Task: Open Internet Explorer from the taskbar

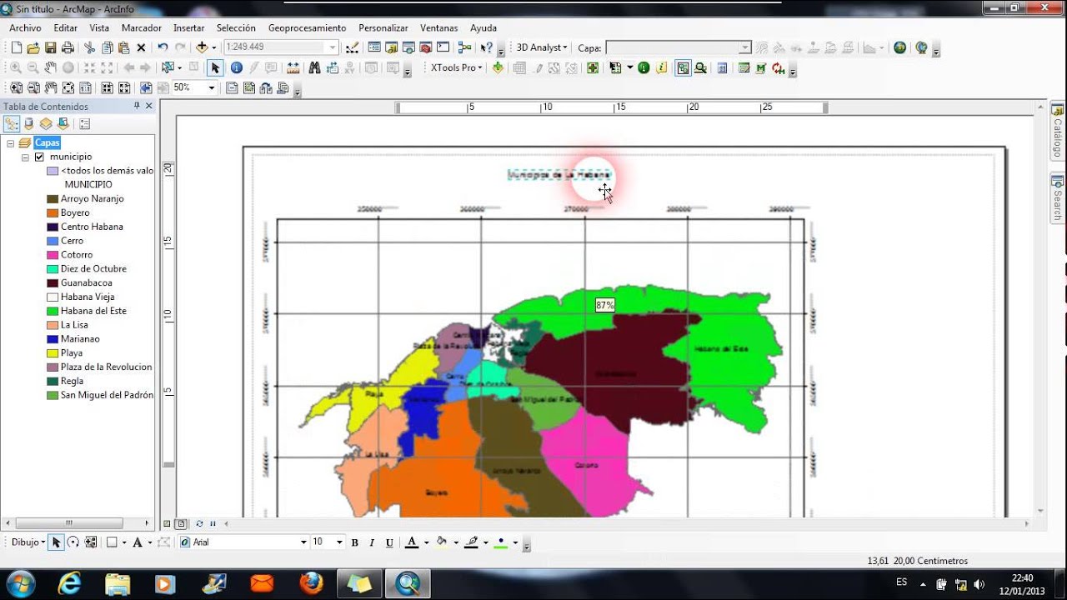Action: coord(70,583)
